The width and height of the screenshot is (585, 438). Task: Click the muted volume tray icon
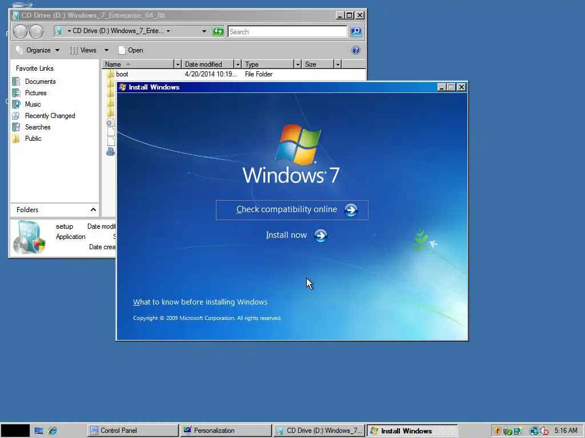tap(544, 431)
